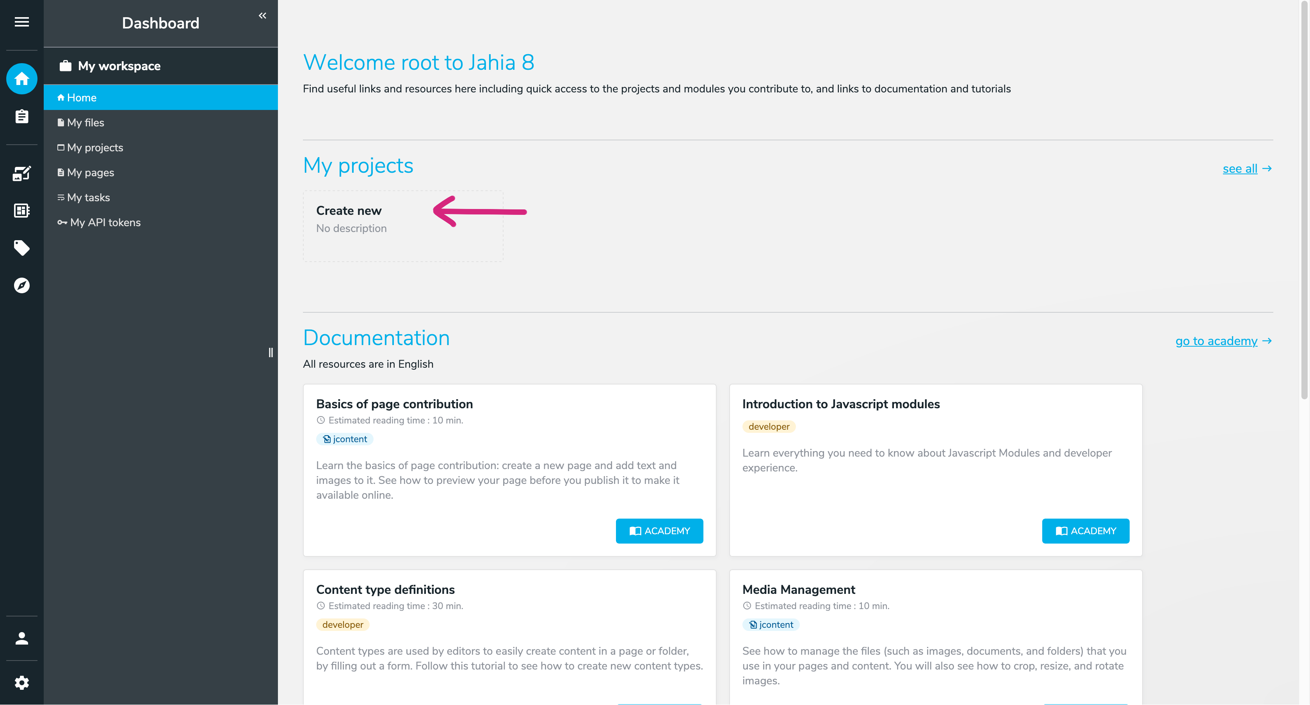This screenshot has width=1310, height=705.
Task: Click the Dashboard home icon in rail
Action: point(21,79)
